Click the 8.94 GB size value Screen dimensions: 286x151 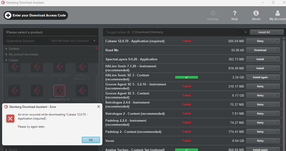(x=238, y=141)
